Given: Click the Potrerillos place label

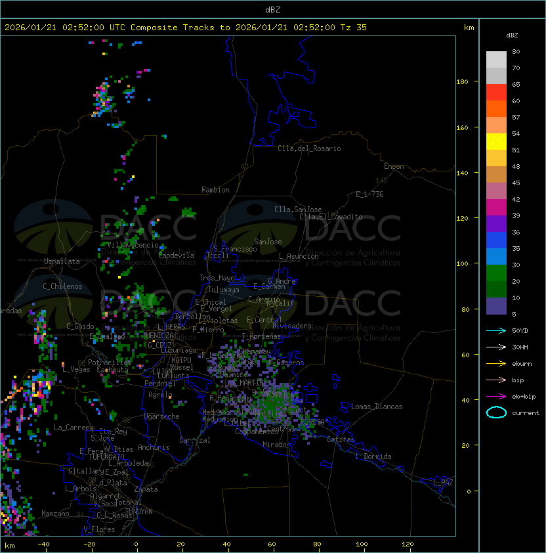Looking at the screenshot, I should coord(110,363).
